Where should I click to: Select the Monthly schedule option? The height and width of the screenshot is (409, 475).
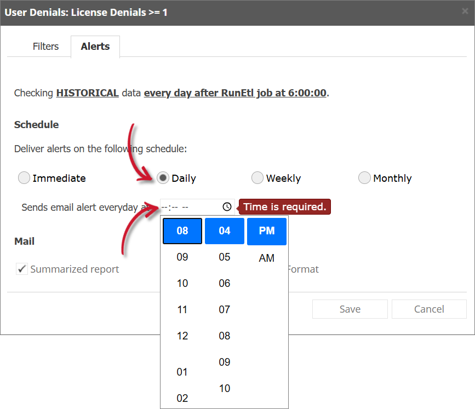[364, 177]
